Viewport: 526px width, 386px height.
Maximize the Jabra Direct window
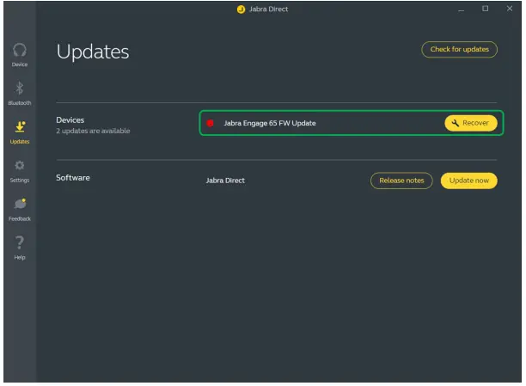pyautogui.click(x=485, y=9)
